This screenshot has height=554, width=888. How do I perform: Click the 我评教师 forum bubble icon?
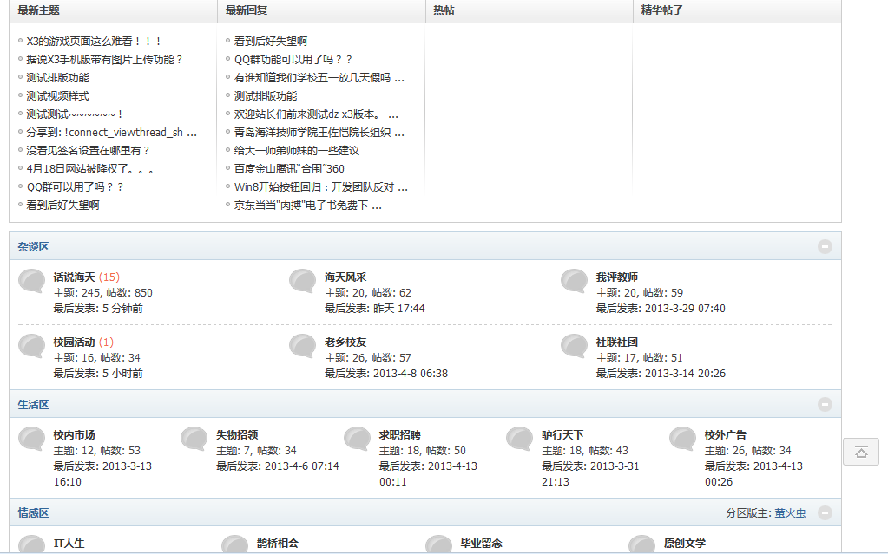point(575,281)
